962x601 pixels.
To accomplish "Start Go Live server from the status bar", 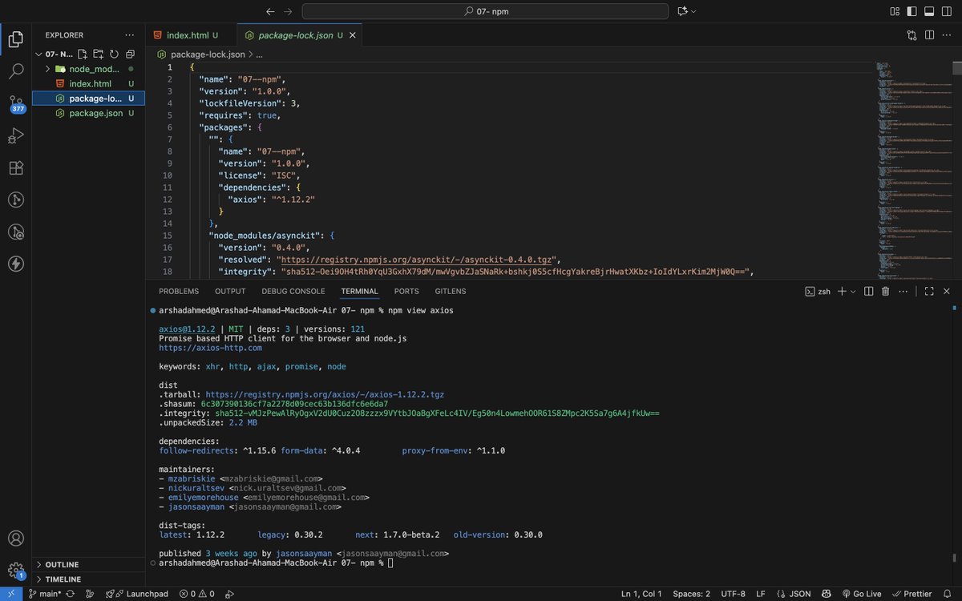I will tap(862, 594).
